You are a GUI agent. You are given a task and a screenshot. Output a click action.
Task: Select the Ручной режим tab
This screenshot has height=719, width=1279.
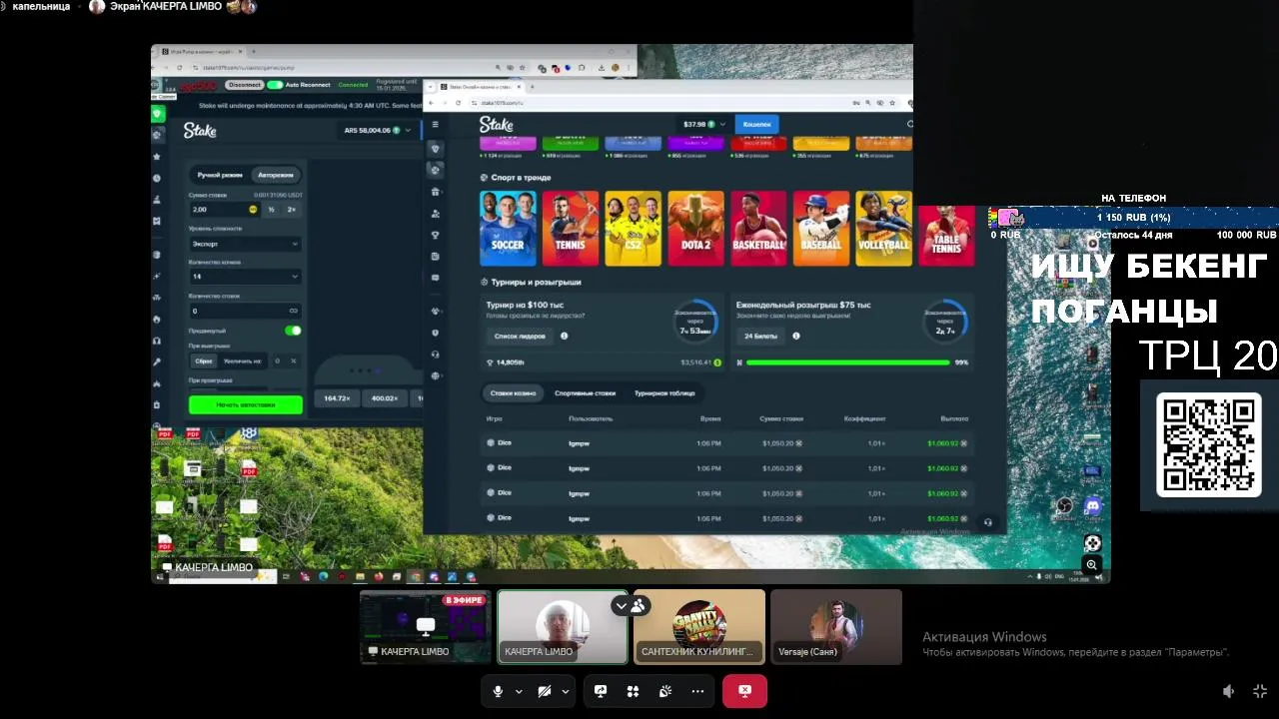tap(220, 175)
